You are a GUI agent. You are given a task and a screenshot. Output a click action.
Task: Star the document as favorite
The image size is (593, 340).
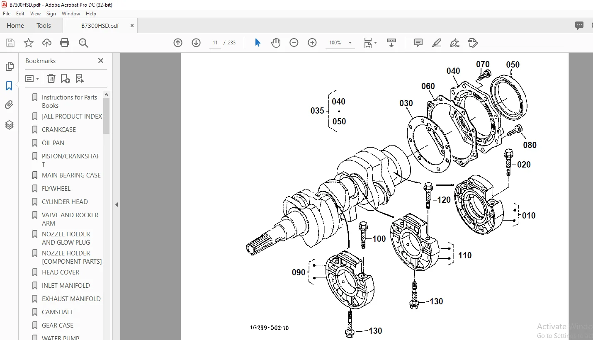(28, 43)
